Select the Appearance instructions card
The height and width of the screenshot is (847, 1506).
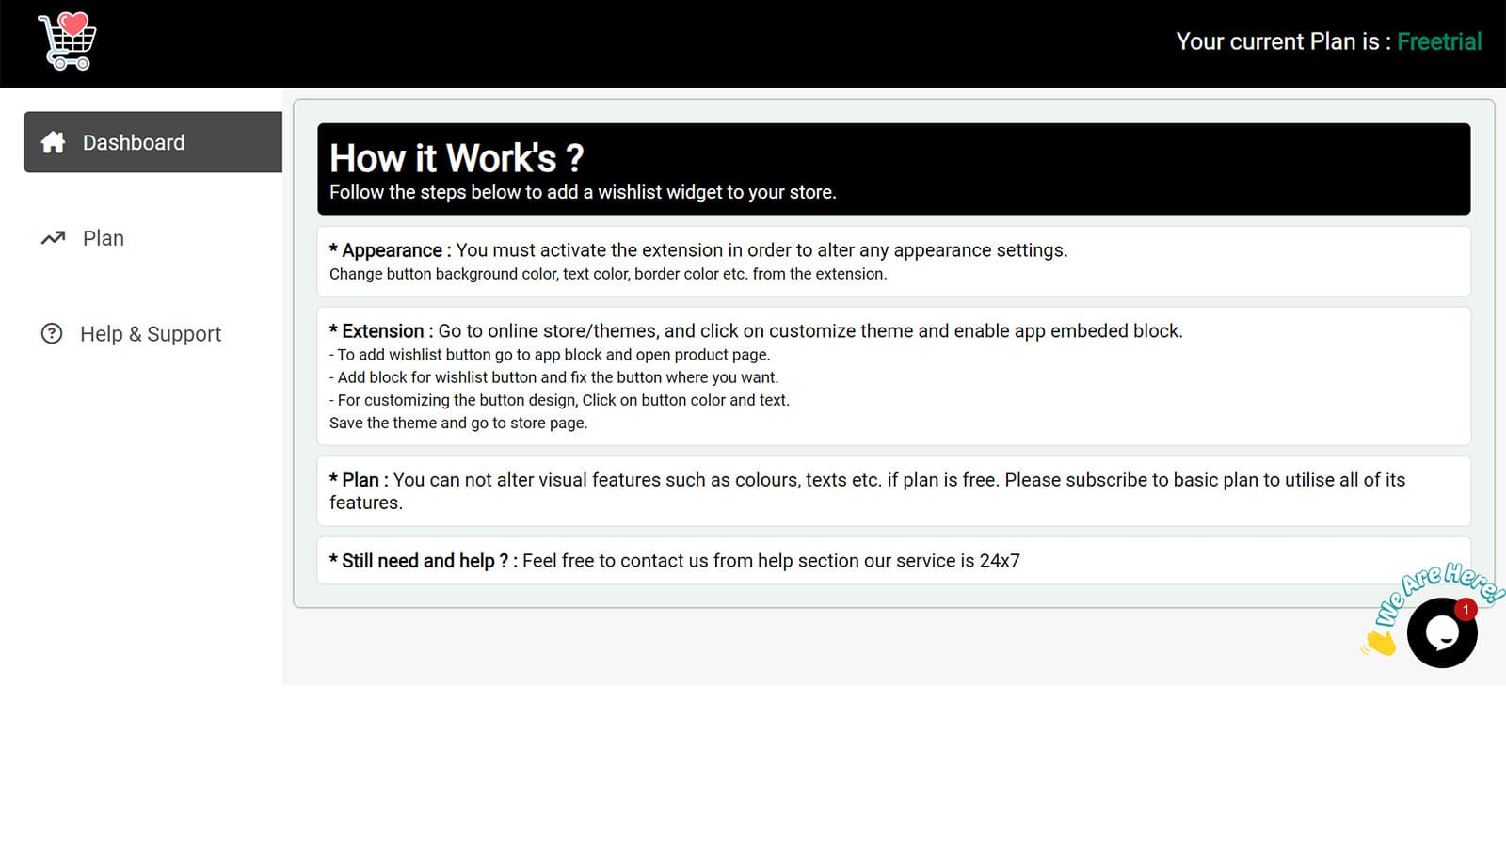pos(892,261)
